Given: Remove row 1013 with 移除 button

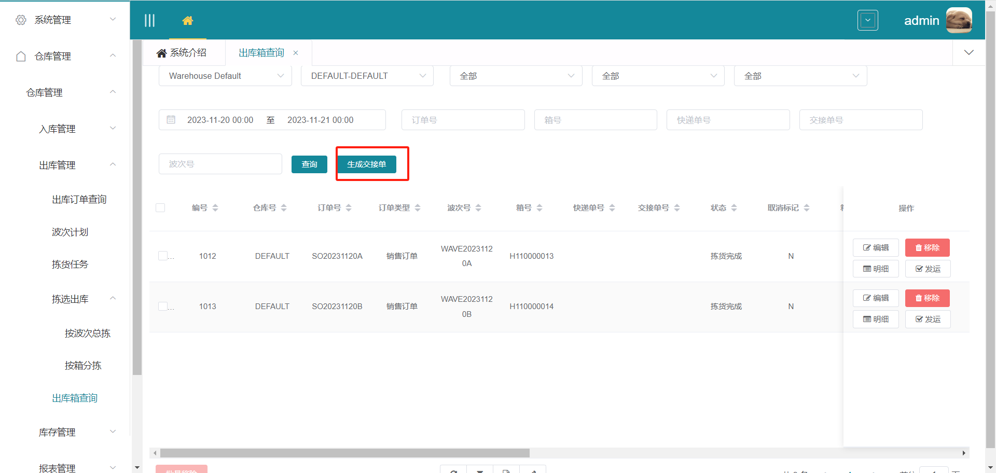Looking at the screenshot, I should pos(928,298).
